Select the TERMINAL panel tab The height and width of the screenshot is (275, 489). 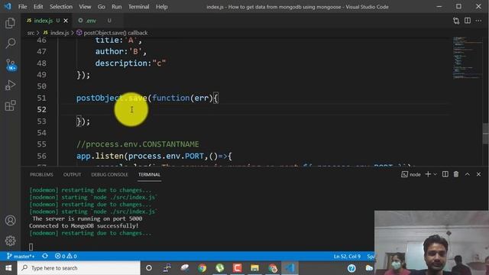click(149, 174)
